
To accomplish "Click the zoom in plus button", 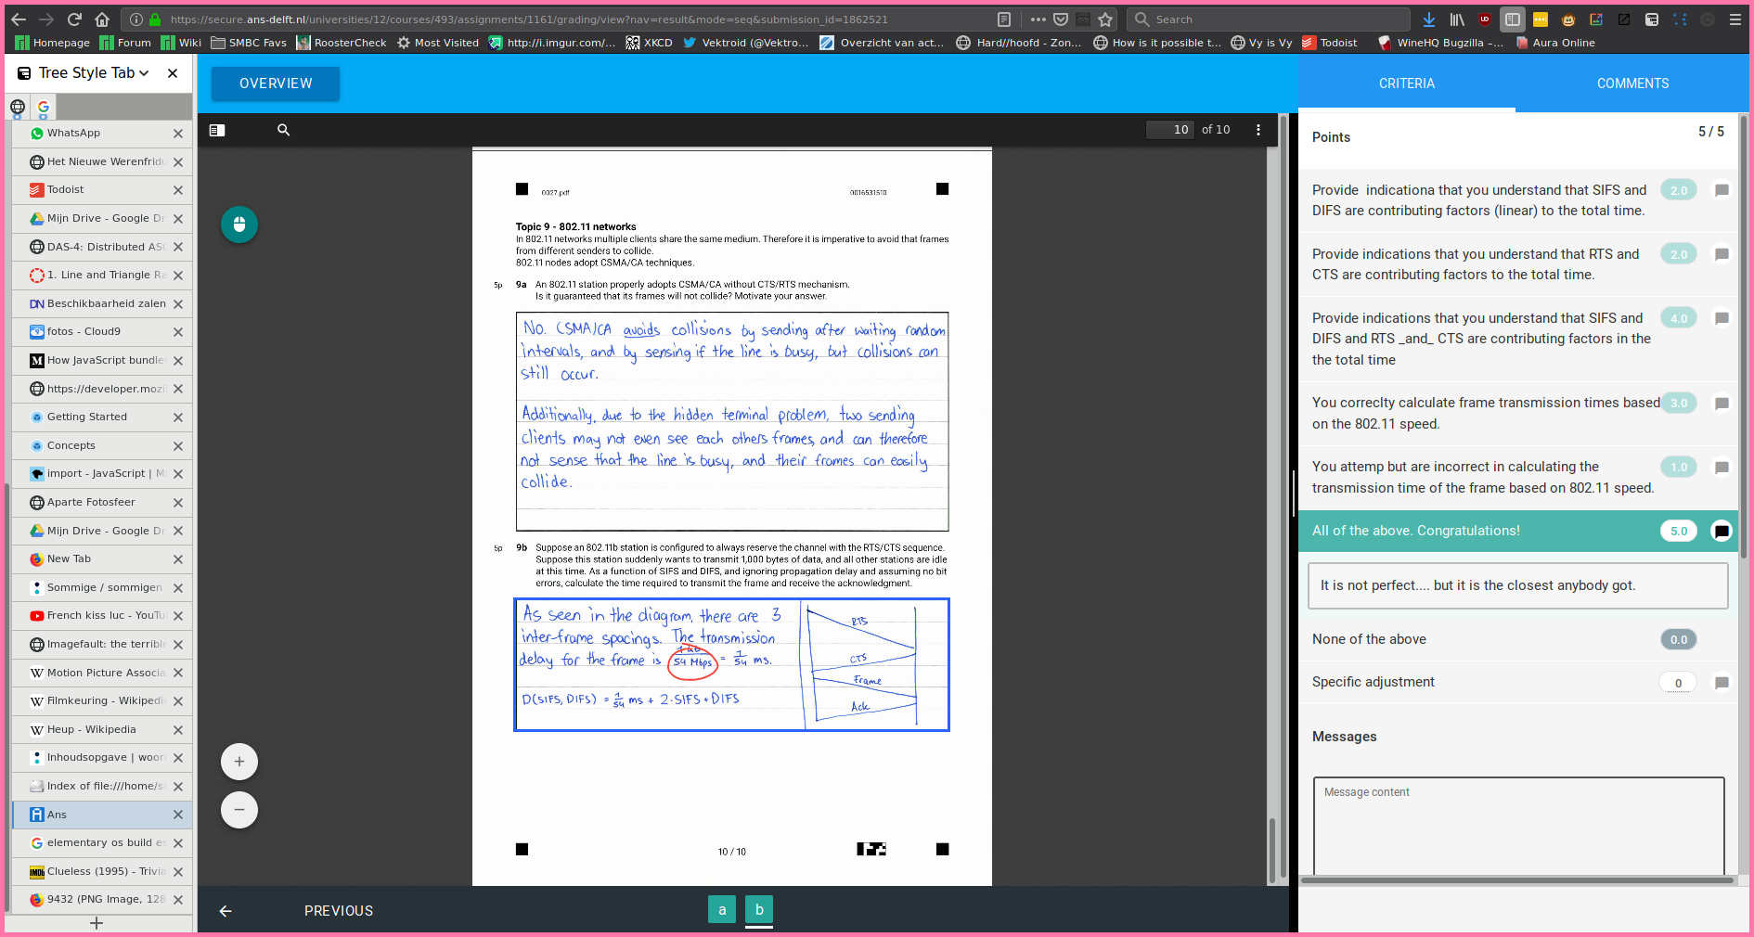I will 239,762.
